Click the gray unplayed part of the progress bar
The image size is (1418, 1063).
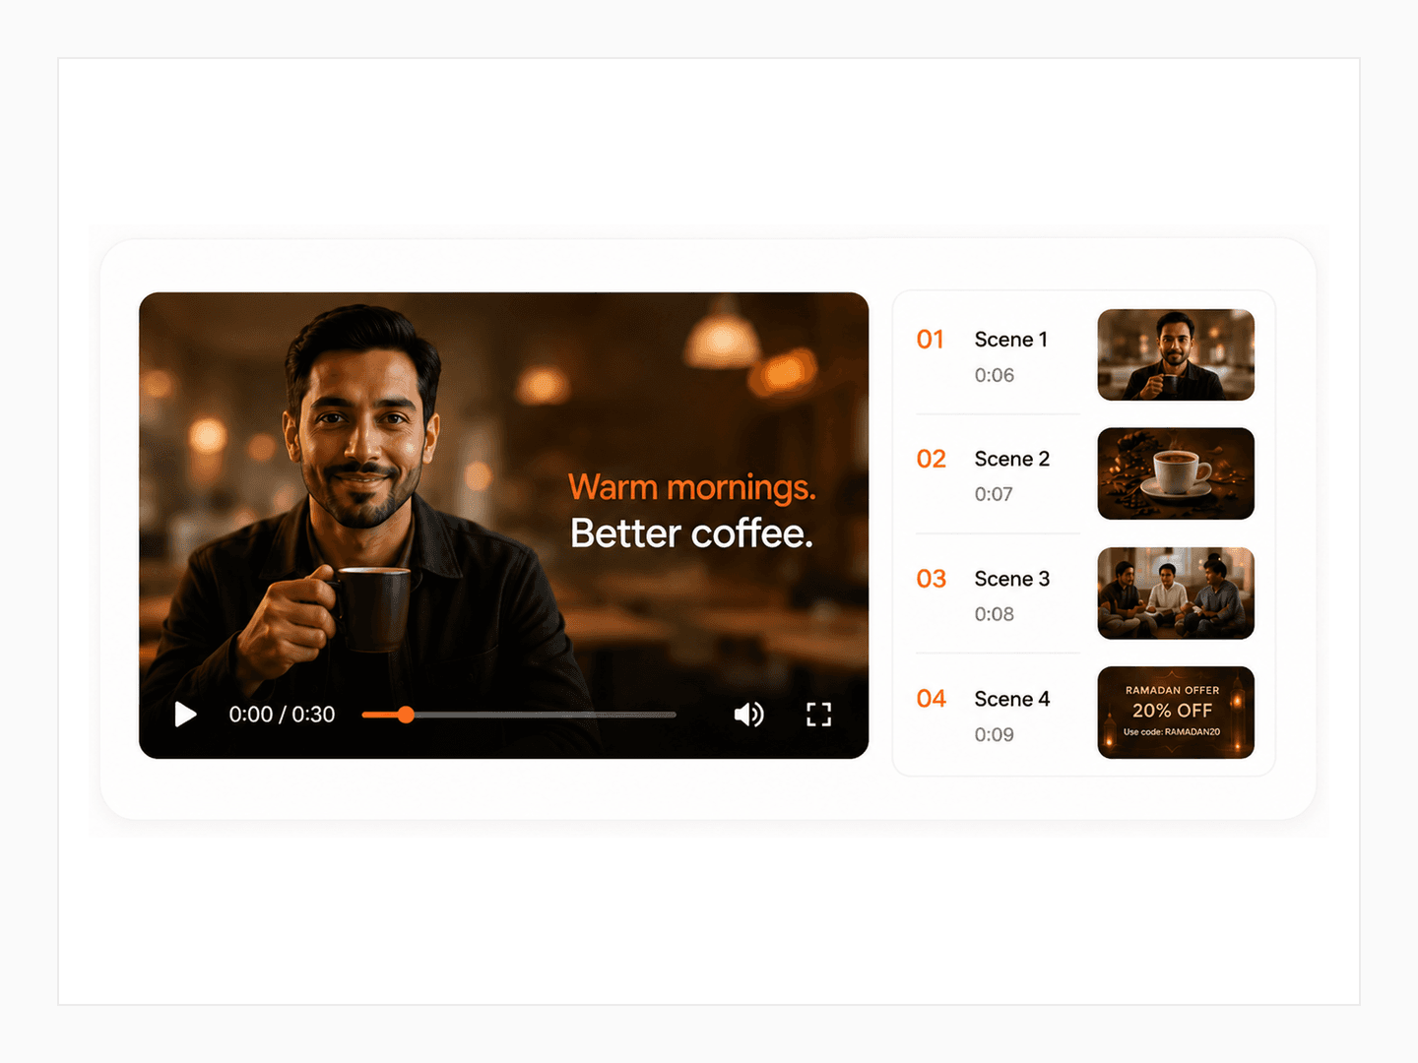point(546,715)
